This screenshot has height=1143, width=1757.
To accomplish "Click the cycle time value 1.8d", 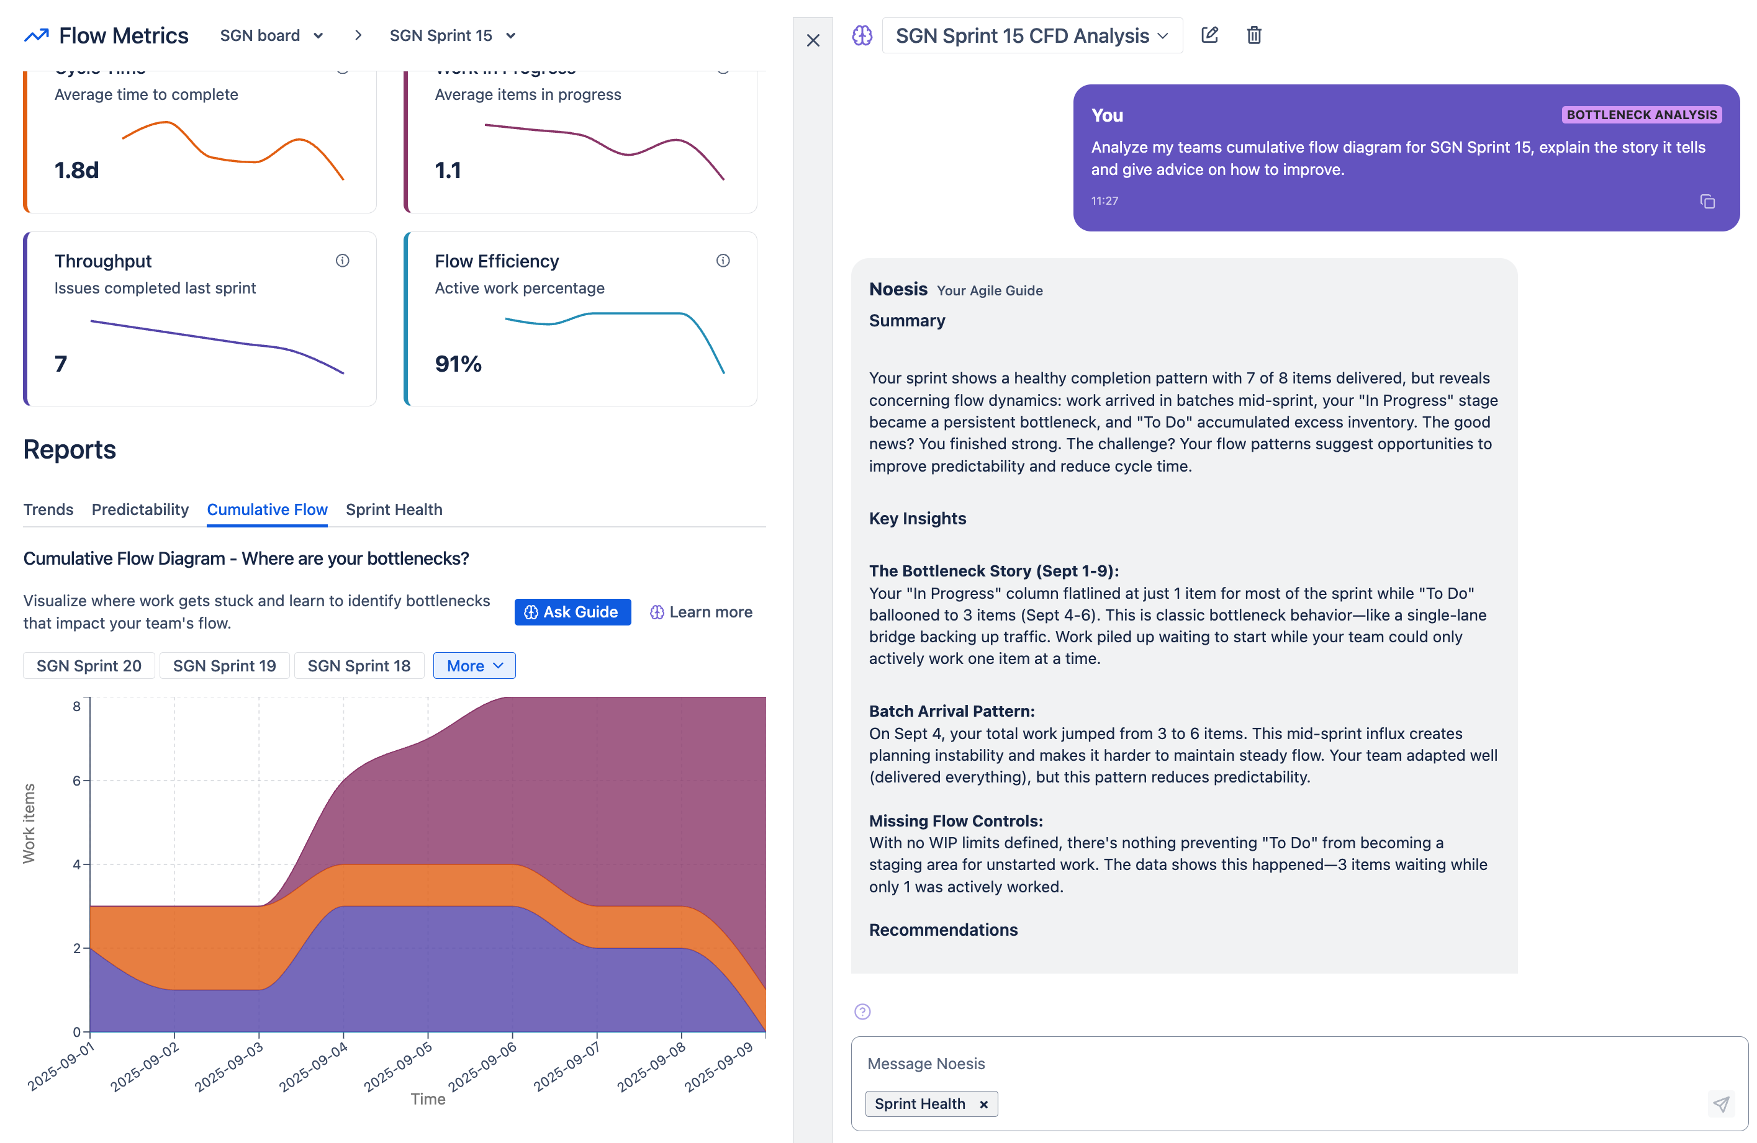I will pyautogui.click(x=76, y=171).
